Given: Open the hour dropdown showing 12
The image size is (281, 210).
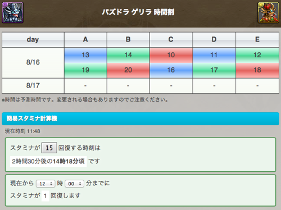Looking at the screenshot, I should [46, 184].
